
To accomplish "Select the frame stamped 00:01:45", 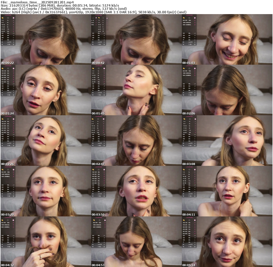I will click(x=136, y=90).
